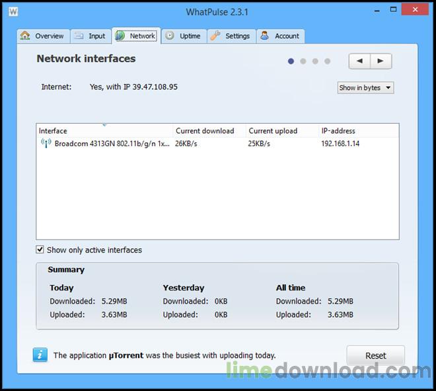Open the Account tab

(279, 36)
